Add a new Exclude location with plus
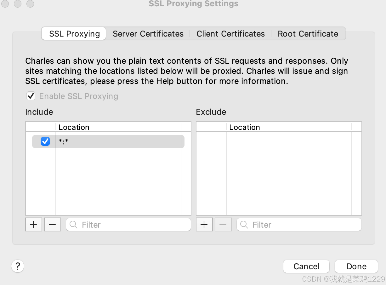 [204, 224]
